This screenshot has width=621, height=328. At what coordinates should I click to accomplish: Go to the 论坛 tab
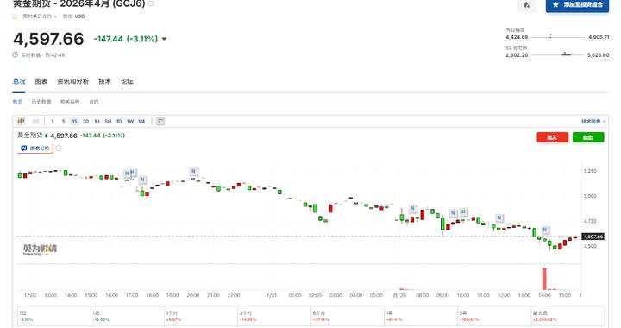click(x=127, y=81)
